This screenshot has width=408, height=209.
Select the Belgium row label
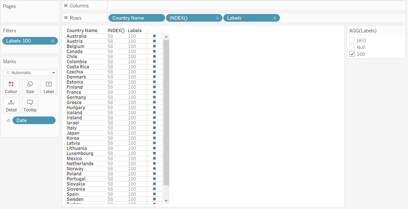75,46
